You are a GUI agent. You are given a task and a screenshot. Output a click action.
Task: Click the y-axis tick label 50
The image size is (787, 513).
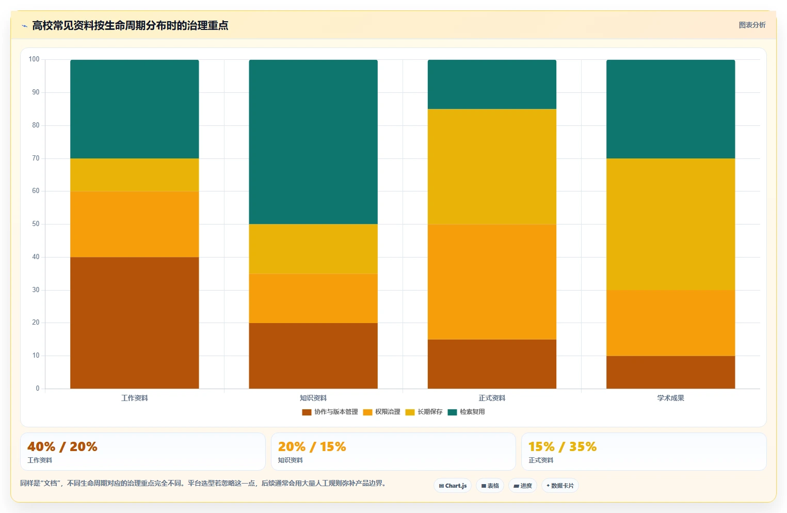click(x=36, y=224)
